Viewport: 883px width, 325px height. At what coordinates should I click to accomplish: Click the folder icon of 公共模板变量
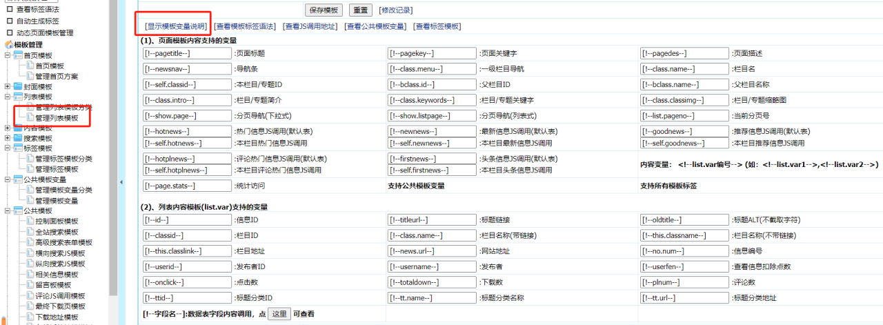click(x=18, y=179)
